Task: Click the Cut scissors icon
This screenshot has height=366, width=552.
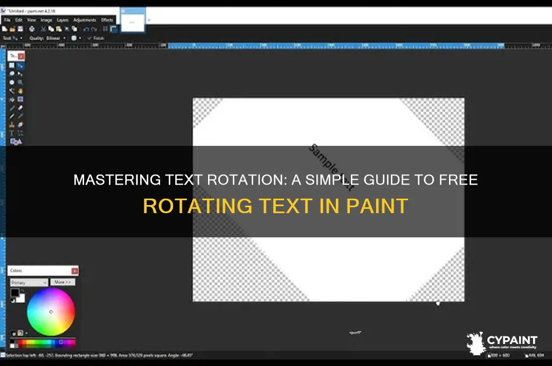Action: coord(43,29)
